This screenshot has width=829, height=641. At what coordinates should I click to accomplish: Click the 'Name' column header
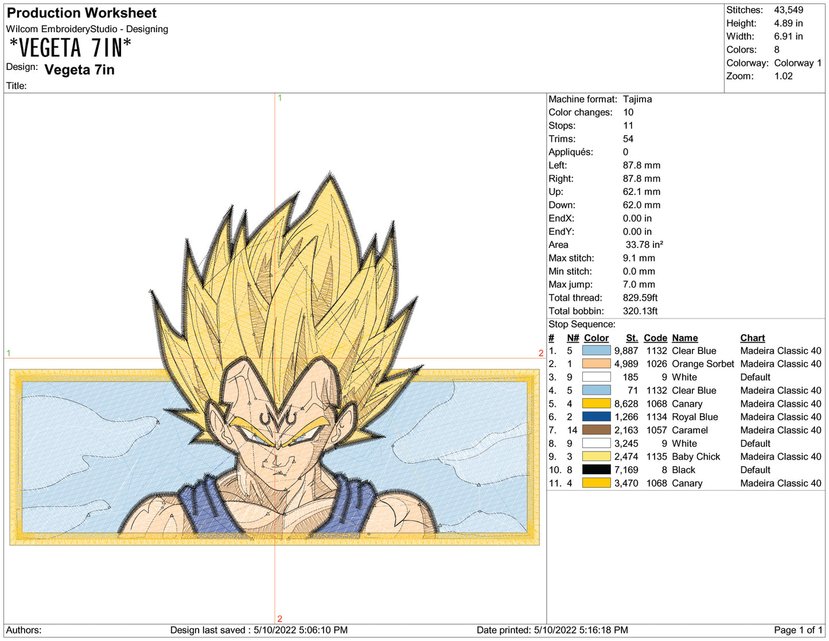click(685, 338)
